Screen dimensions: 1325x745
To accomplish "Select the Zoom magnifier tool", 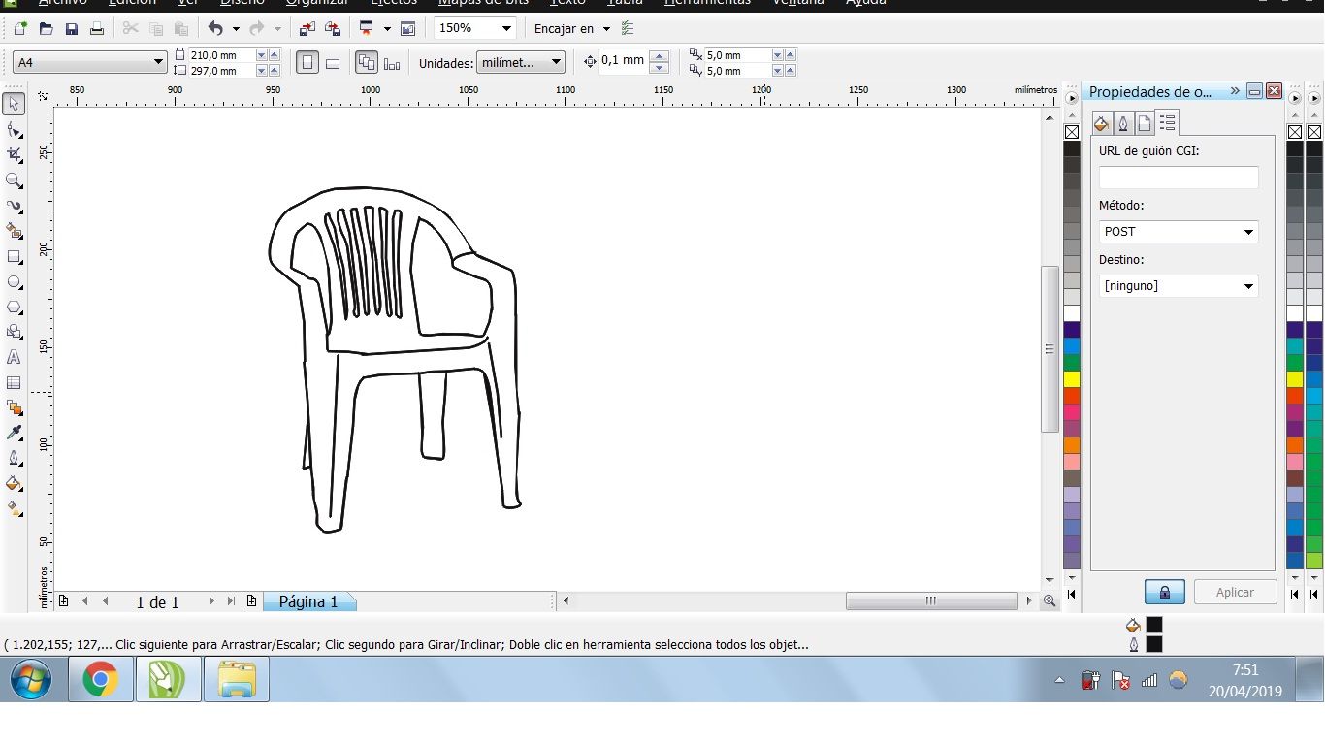I will pos(14,180).
